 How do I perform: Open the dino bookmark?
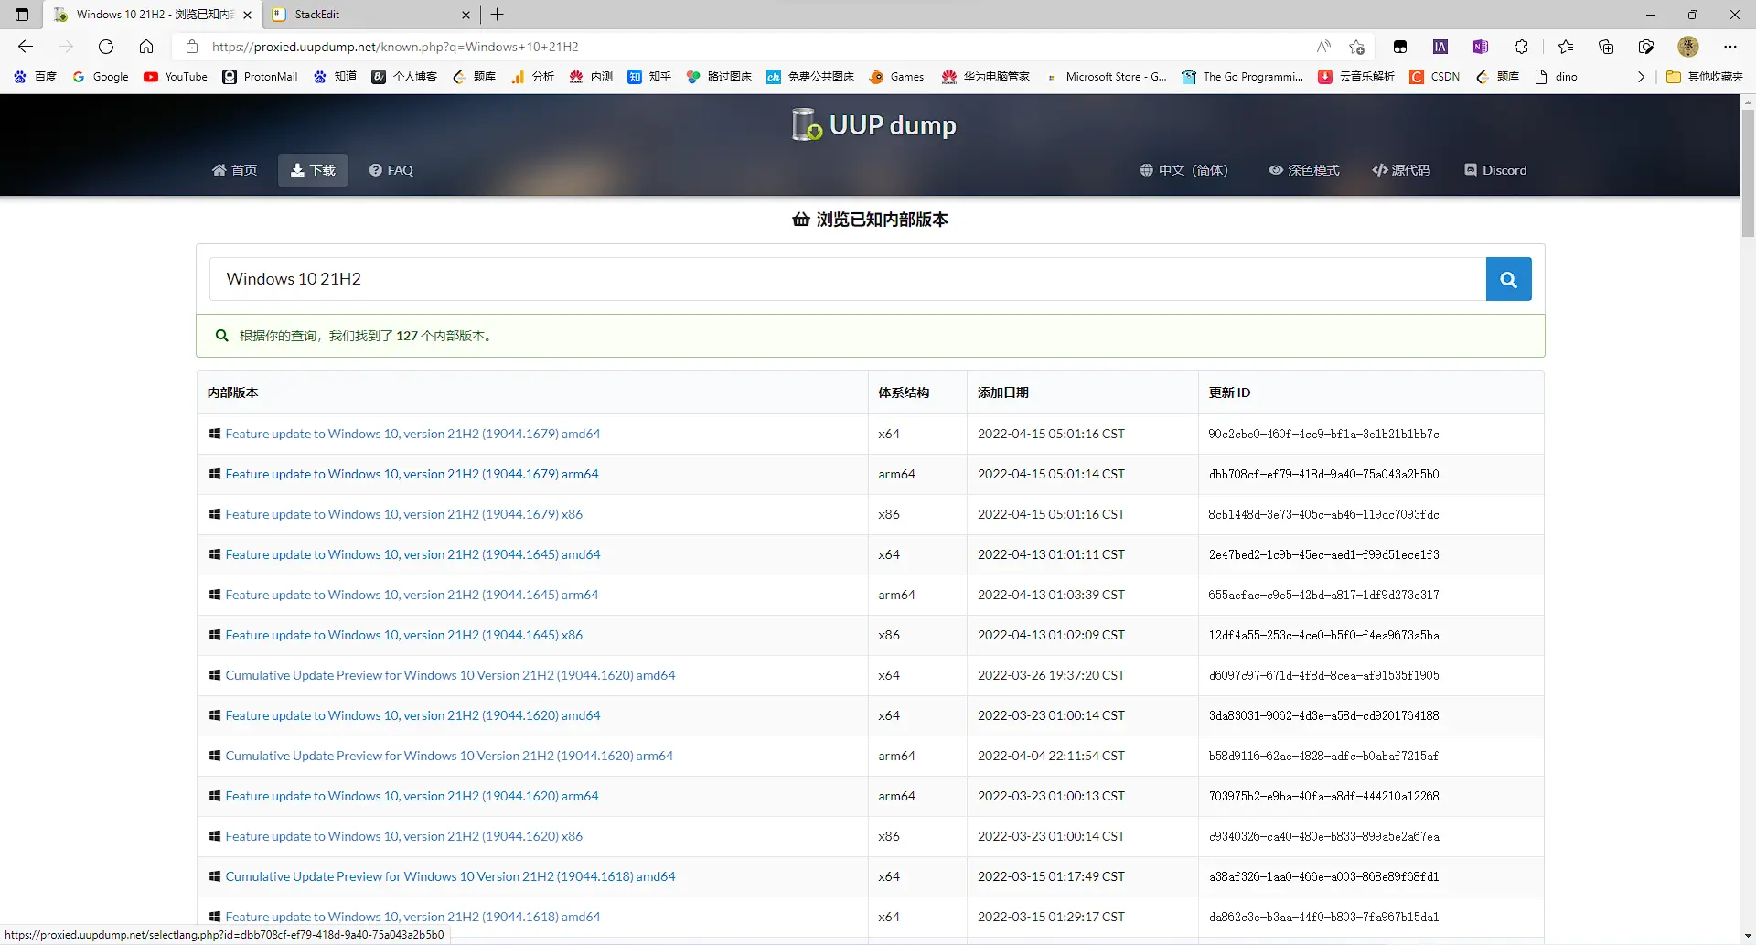1557,77
